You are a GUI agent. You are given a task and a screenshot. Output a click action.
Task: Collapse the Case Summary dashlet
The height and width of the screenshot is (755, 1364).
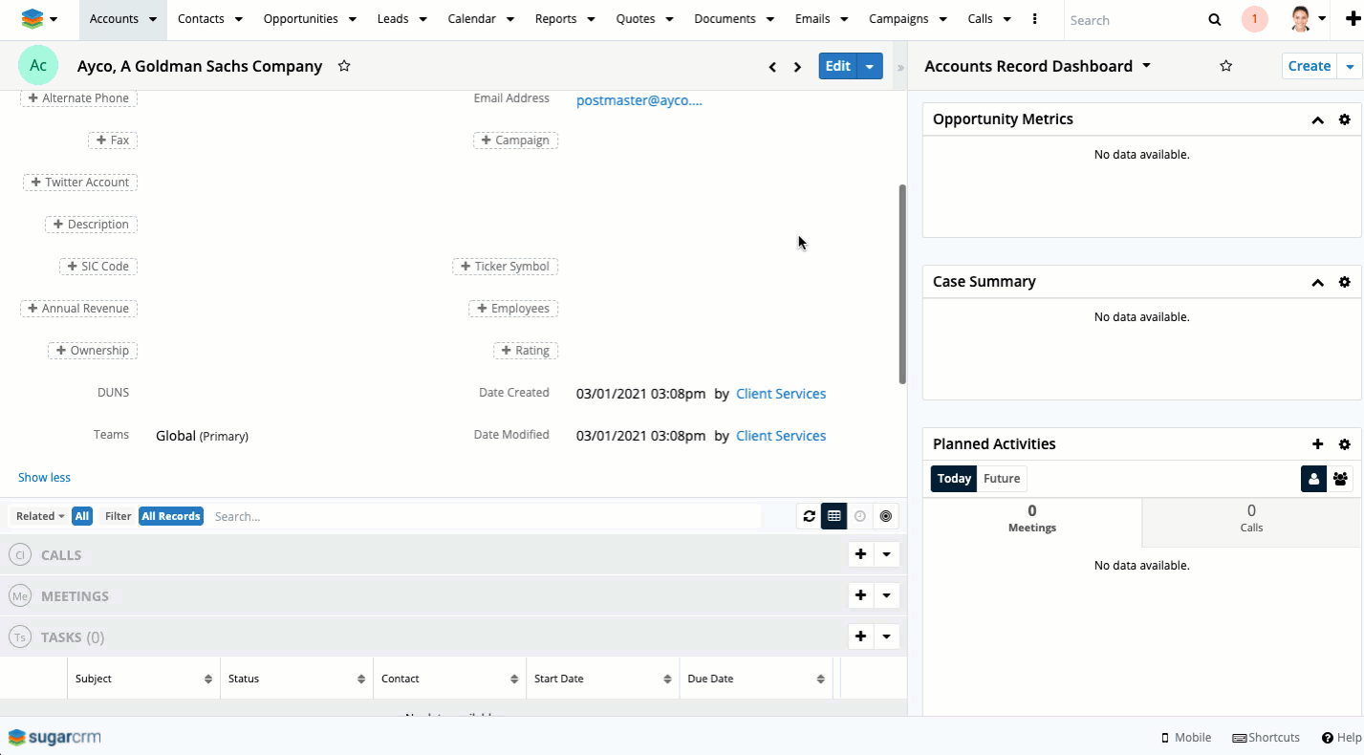[x=1318, y=282]
